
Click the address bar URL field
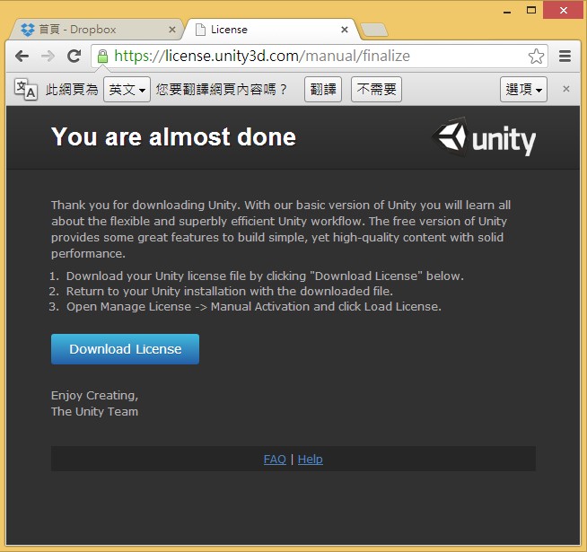tap(319, 57)
